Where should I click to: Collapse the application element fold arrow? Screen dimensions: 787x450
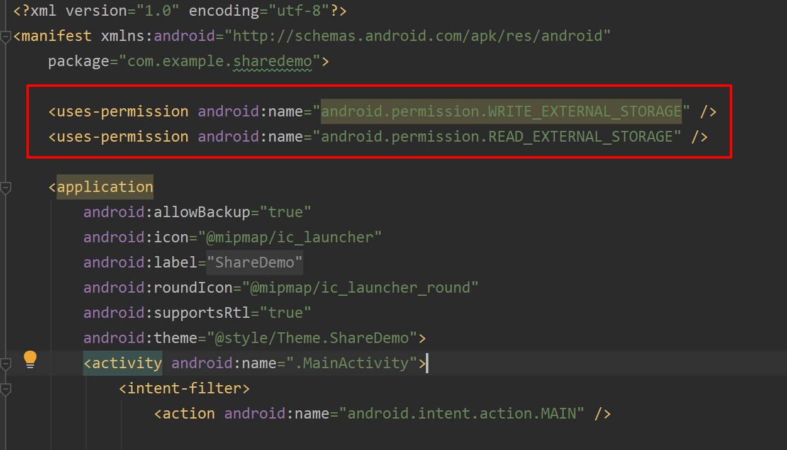tap(5, 186)
